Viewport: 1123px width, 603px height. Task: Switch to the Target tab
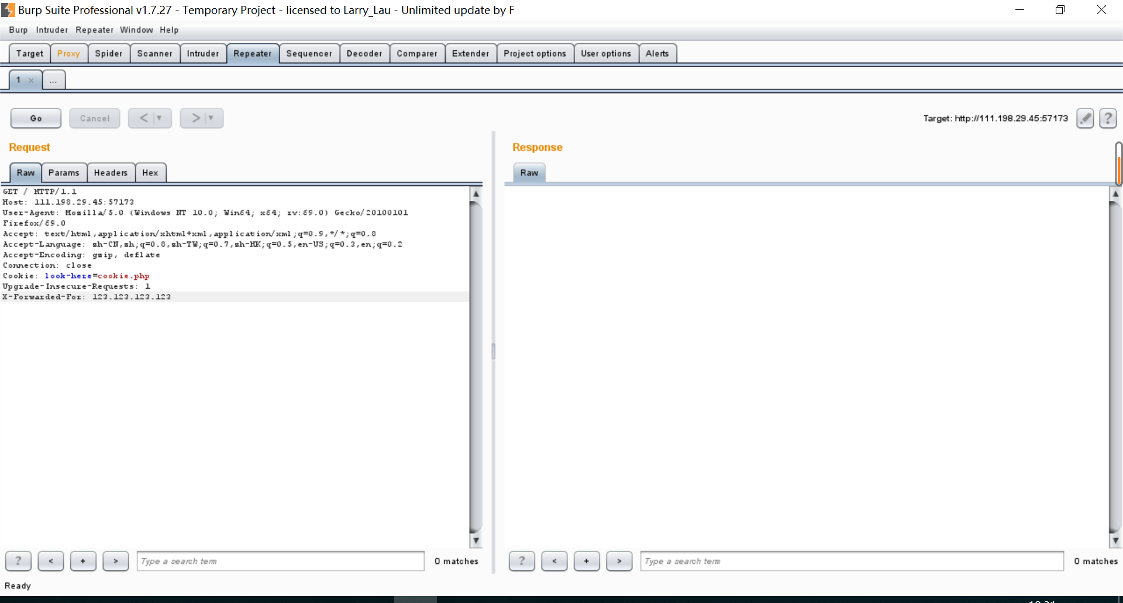(x=30, y=53)
